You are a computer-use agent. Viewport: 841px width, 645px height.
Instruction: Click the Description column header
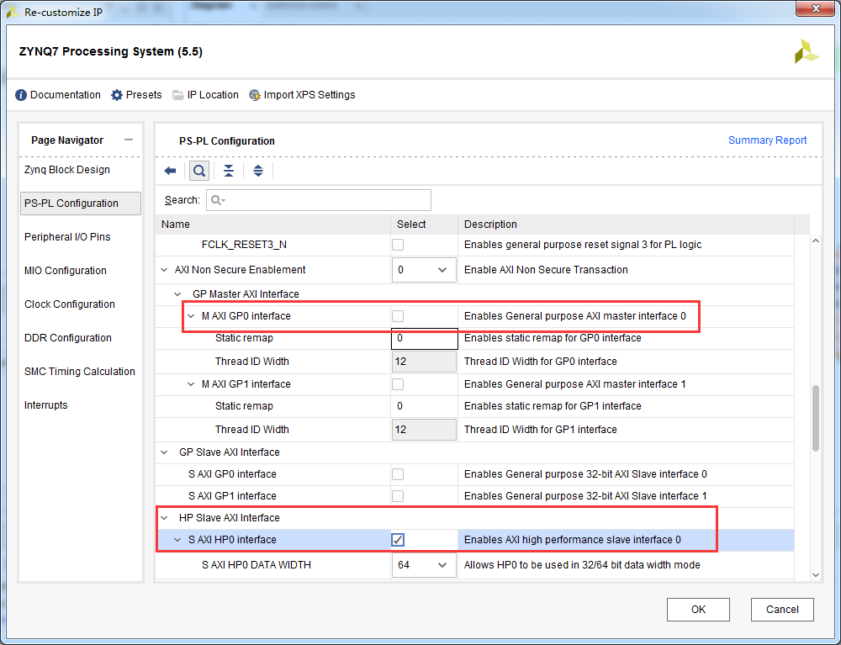(x=626, y=225)
